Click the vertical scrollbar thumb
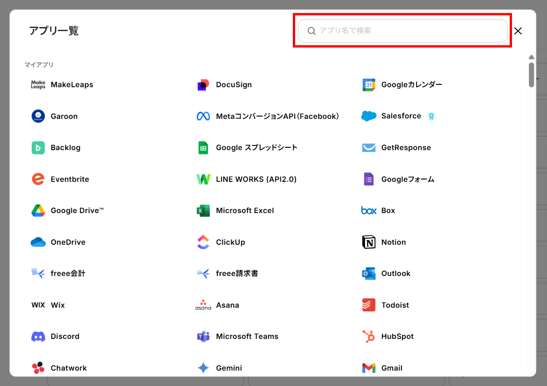This screenshot has height=386, width=547. click(x=531, y=75)
